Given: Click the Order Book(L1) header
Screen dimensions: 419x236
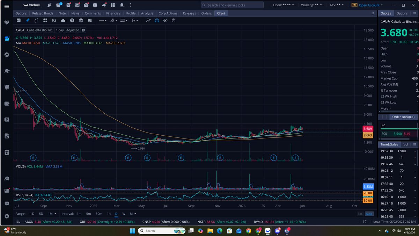Looking at the screenshot, I should tap(403, 117).
